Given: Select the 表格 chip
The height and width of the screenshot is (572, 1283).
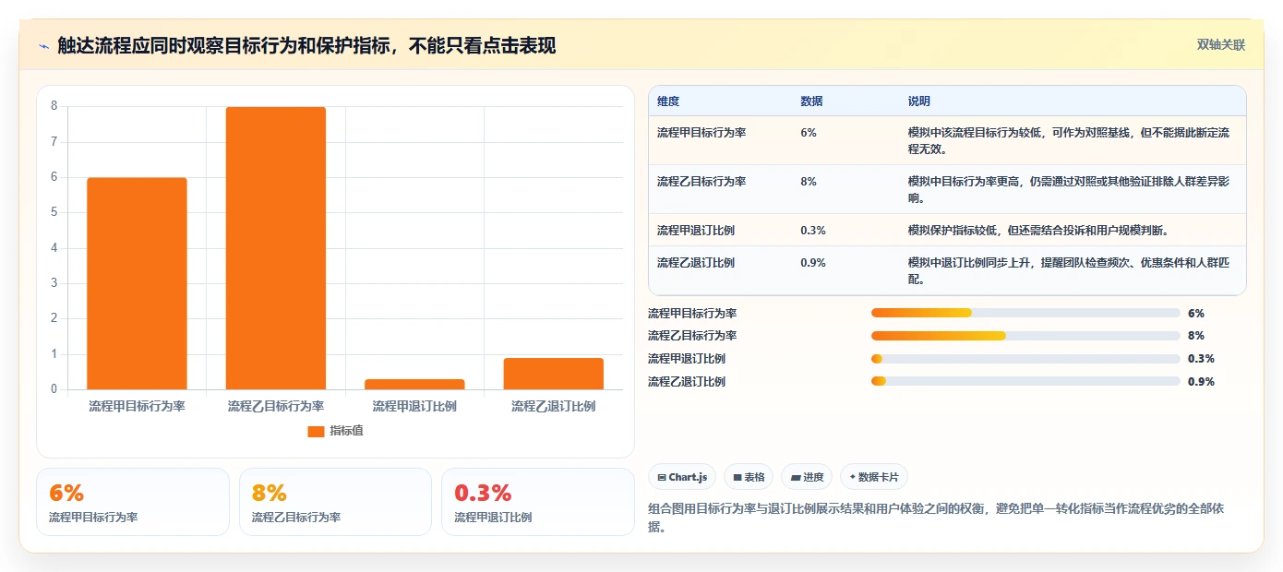Looking at the screenshot, I should (x=749, y=477).
